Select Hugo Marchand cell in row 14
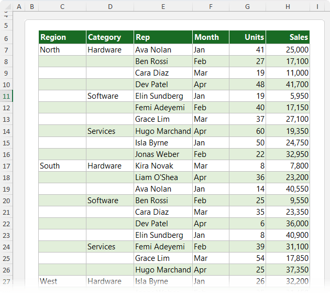Image resolution: width=330 pixels, height=294 pixels. 163,131
